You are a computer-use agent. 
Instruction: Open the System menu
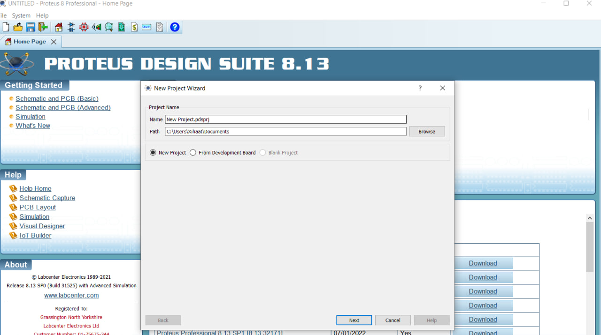[x=21, y=15]
